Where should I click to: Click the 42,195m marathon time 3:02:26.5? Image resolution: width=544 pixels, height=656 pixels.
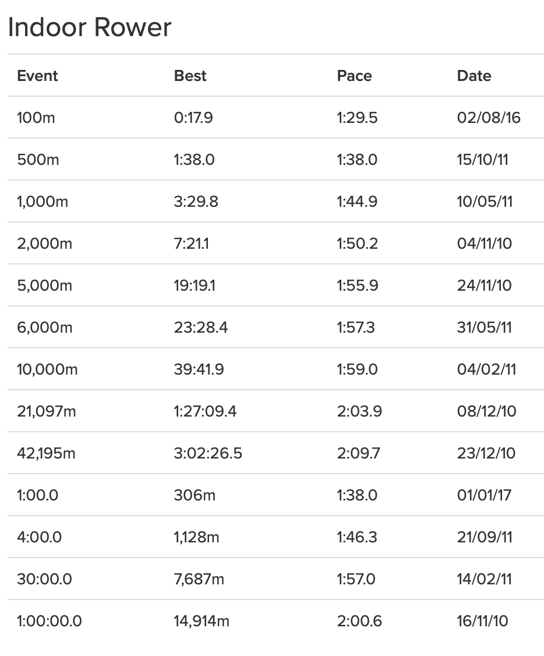208,453
